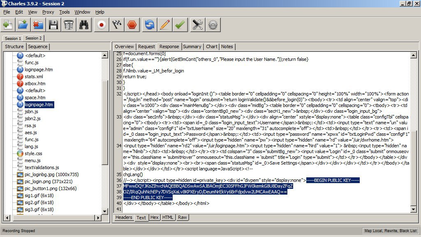Click the Close Session toolbar icon
This screenshot has height=237, width=421.
38,25
